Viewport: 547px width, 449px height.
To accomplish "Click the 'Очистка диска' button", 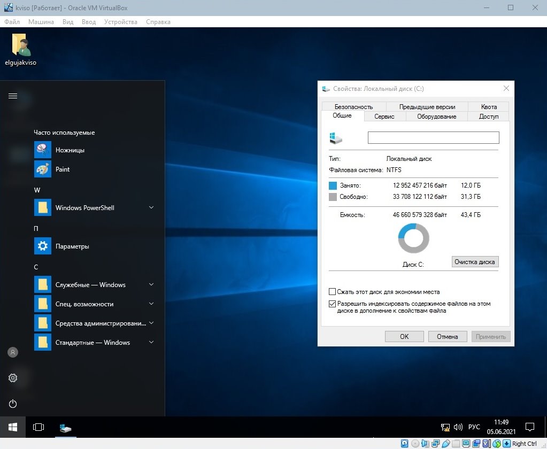I will pyautogui.click(x=475, y=262).
